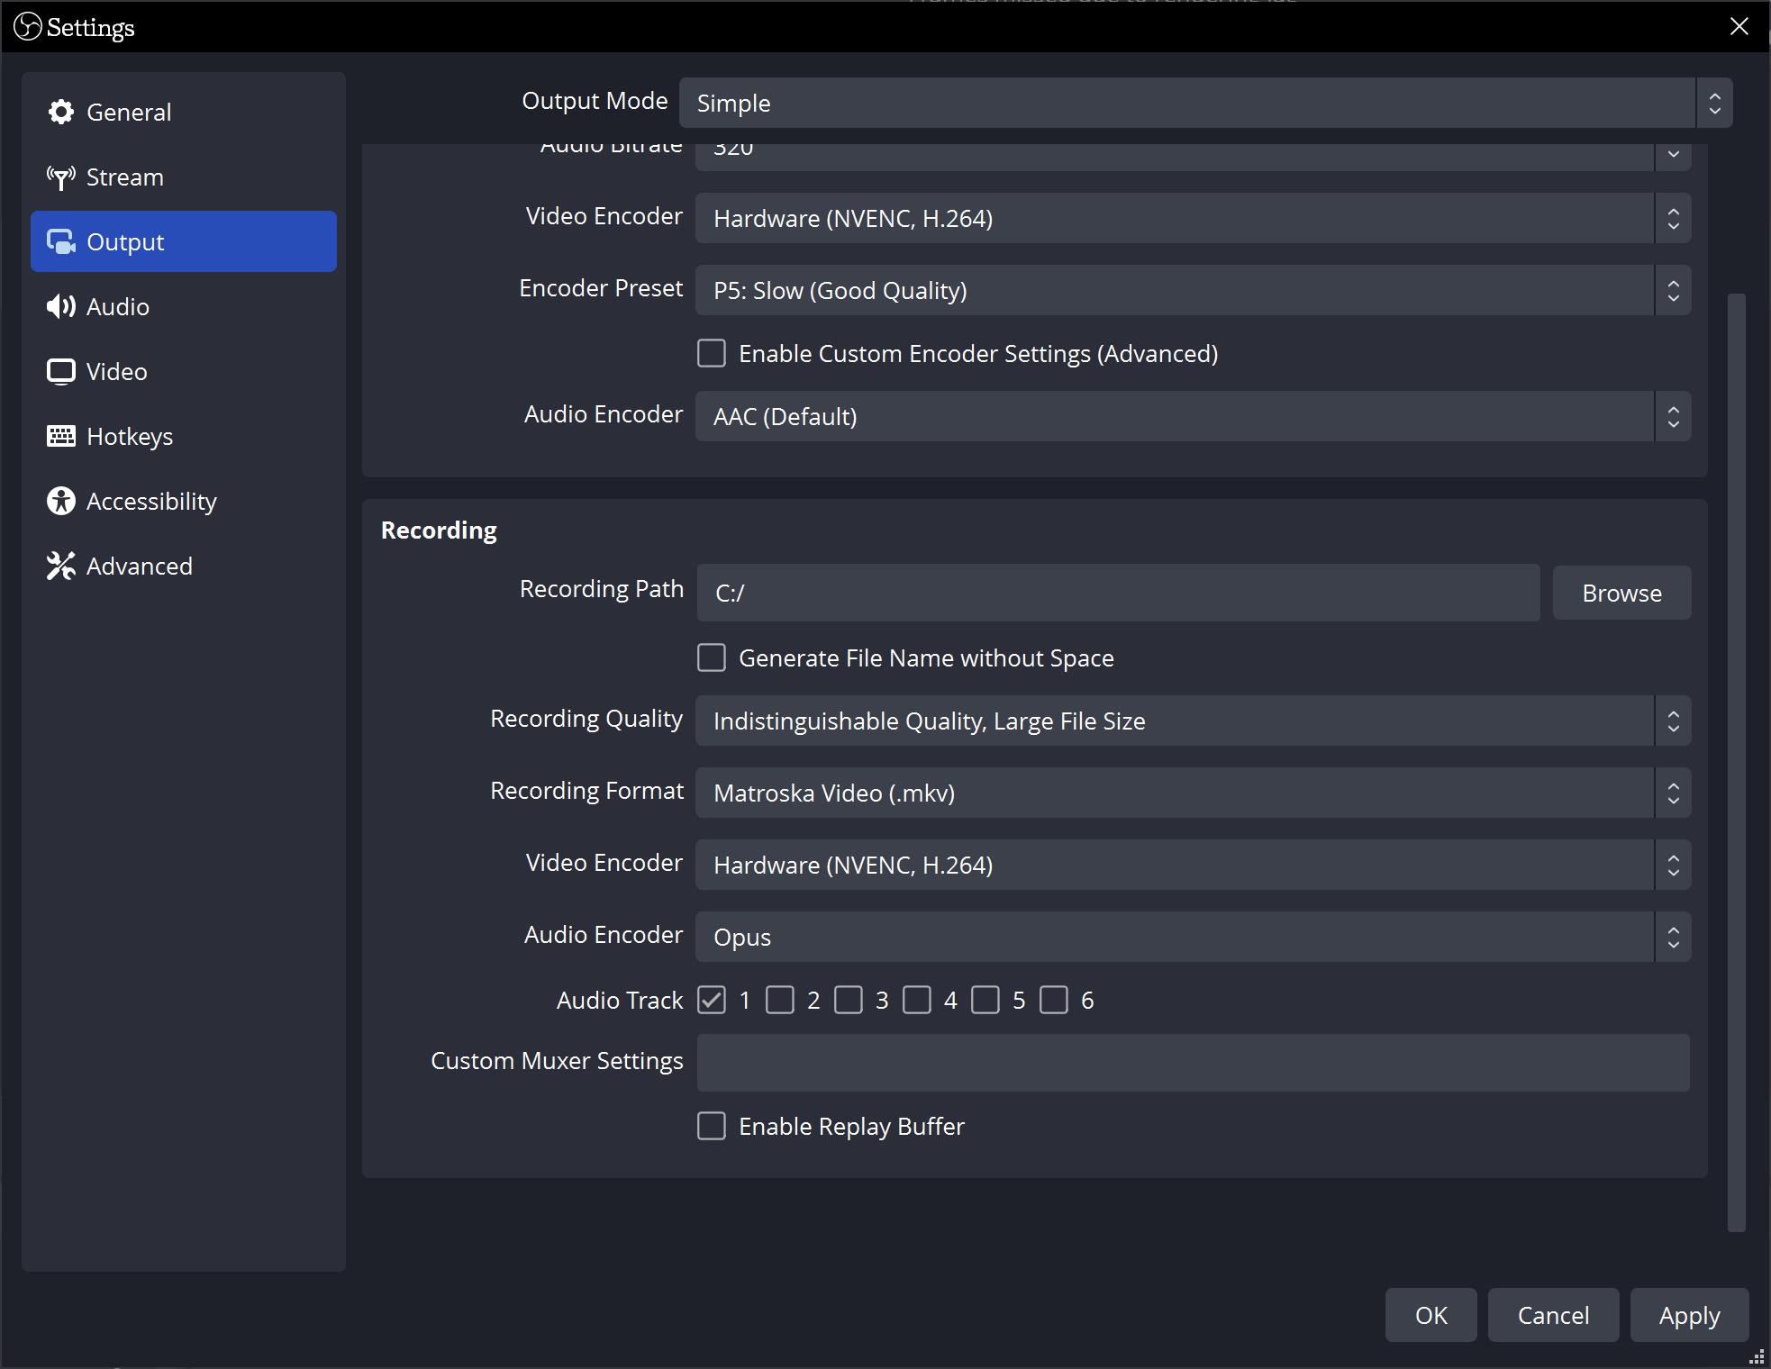
Task: Open the General settings gear icon
Action: coord(60,111)
